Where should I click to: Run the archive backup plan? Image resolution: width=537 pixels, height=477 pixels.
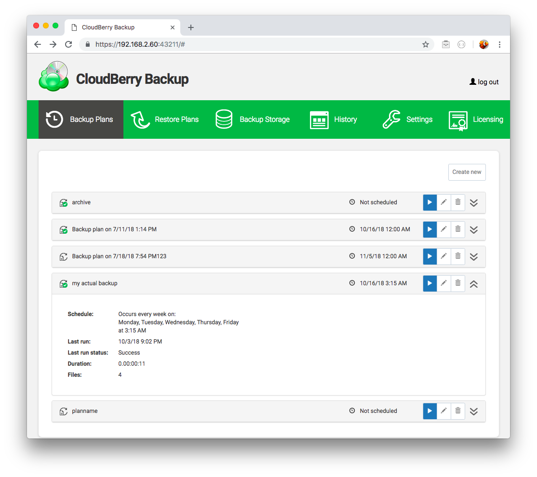coord(430,202)
